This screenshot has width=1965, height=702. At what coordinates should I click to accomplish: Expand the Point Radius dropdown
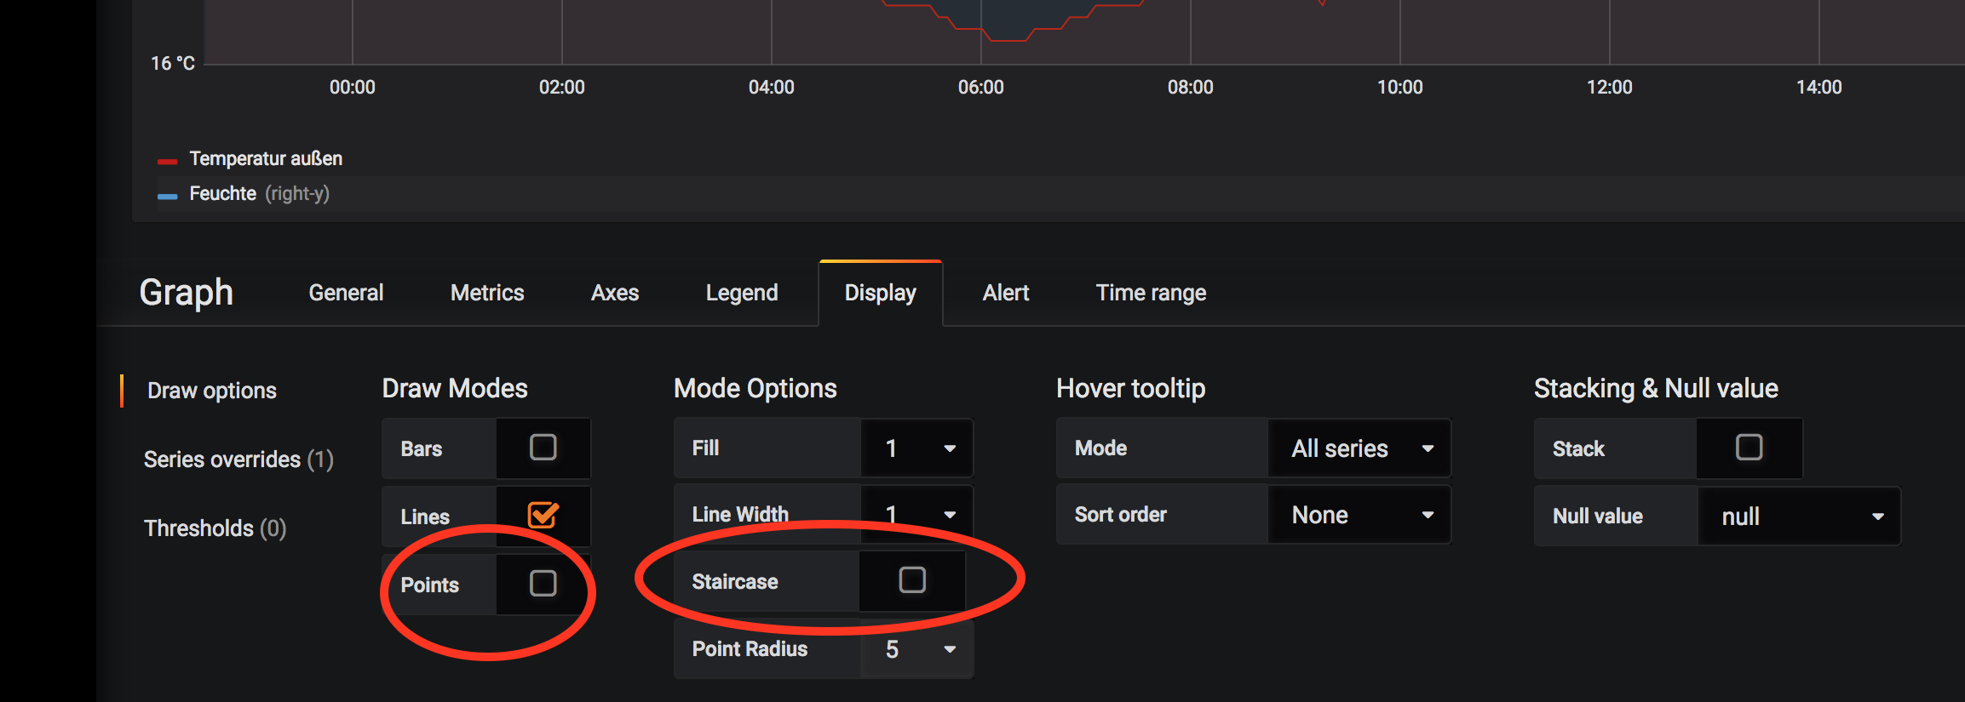pos(916,649)
